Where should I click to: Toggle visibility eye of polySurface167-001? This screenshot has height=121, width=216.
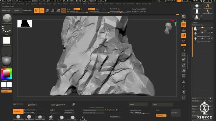212,33
